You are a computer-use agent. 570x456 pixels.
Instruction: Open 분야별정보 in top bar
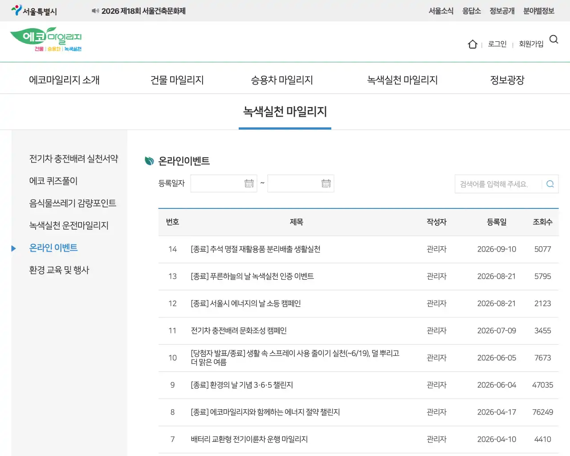coord(538,11)
